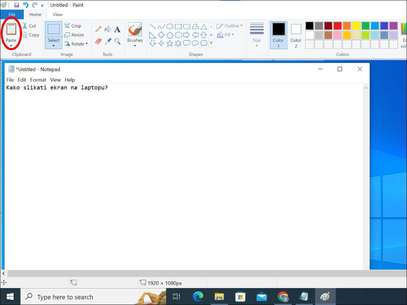
Task: Expand the Select options arrow
Action: click(54, 46)
